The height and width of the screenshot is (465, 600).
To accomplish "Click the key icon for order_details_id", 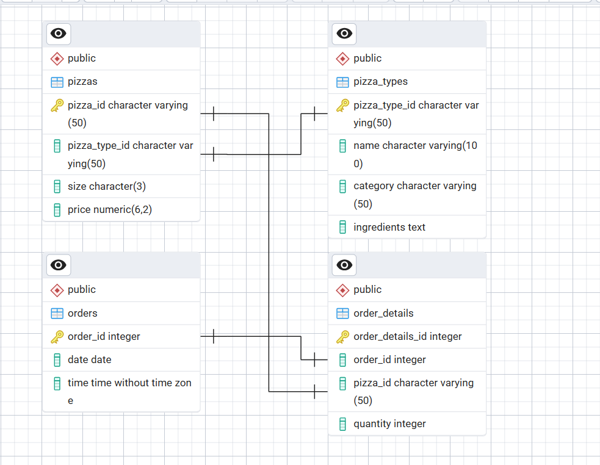I will (342, 337).
